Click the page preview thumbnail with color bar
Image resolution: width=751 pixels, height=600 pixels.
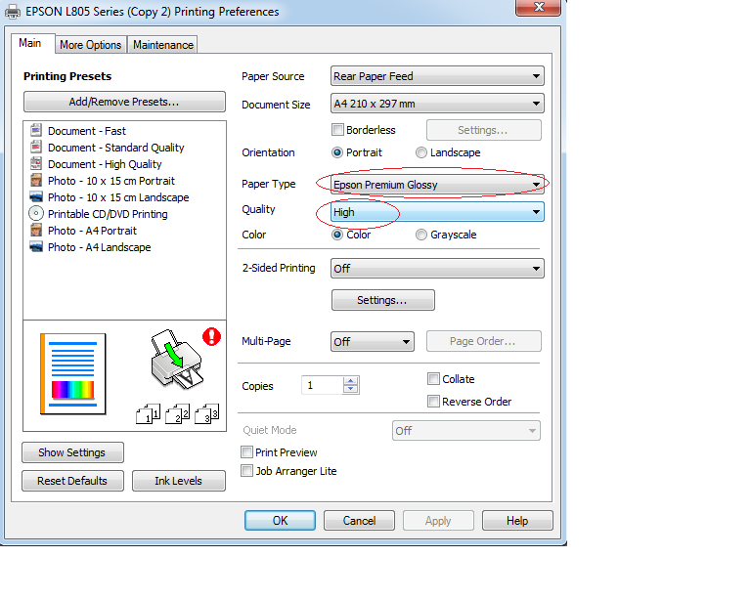coord(72,372)
